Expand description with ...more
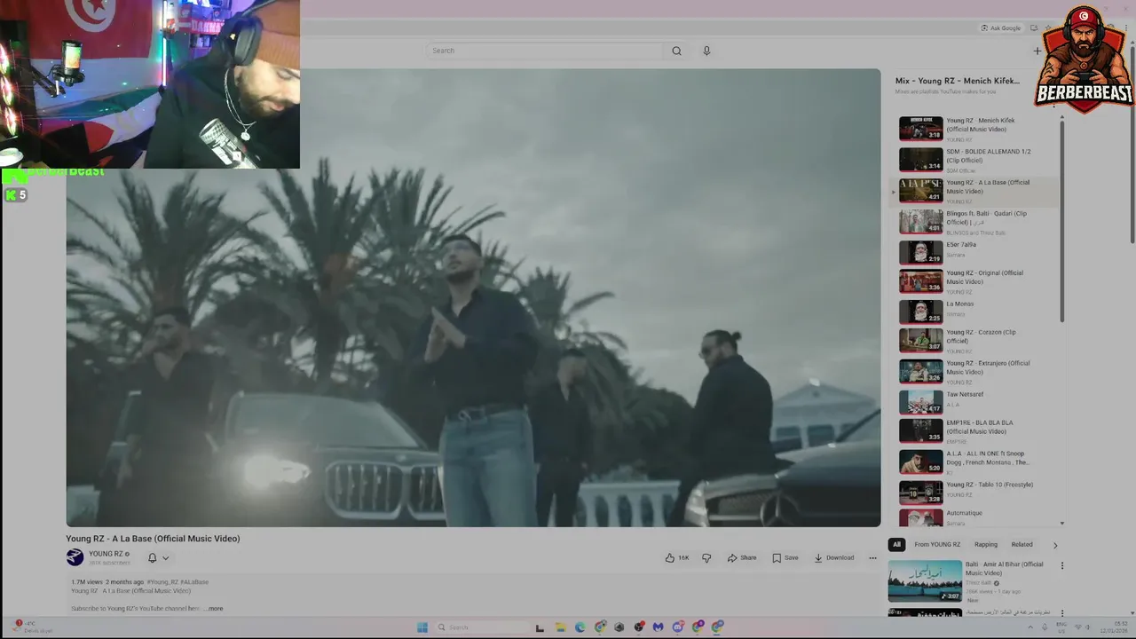The width and height of the screenshot is (1136, 639). pos(214,609)
